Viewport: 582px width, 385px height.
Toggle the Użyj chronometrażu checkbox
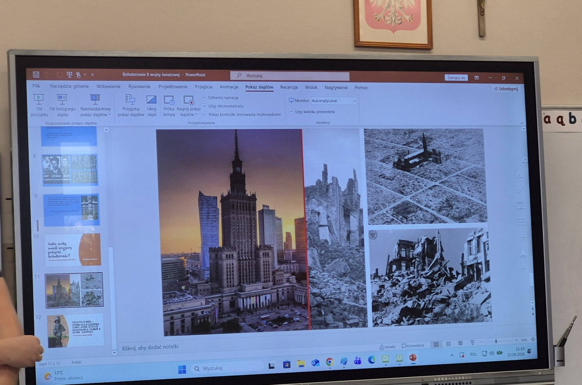pos(205,106)
